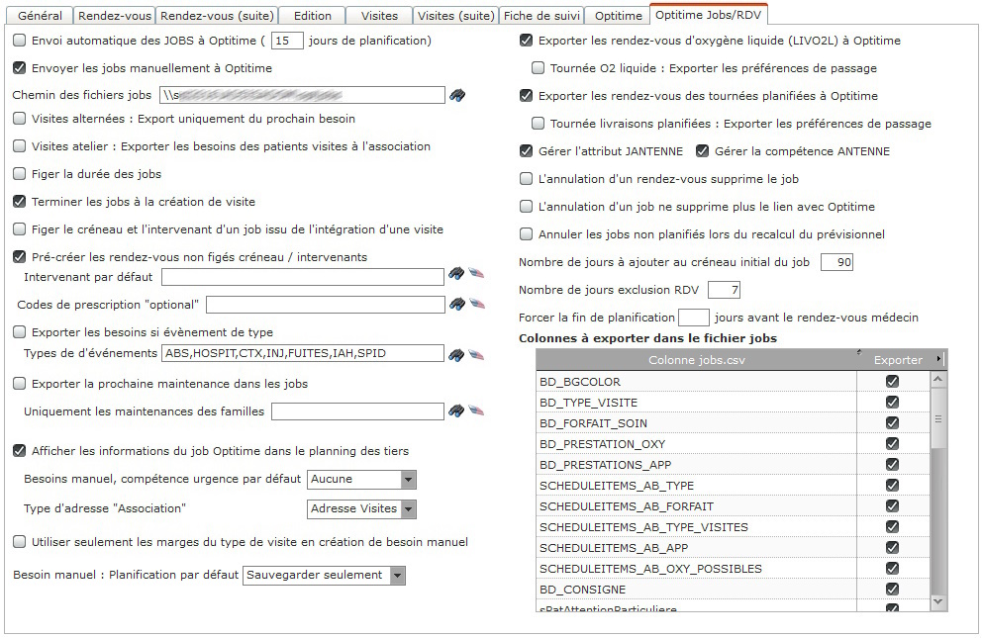Go to the Edition tab

tap(313, 16)
